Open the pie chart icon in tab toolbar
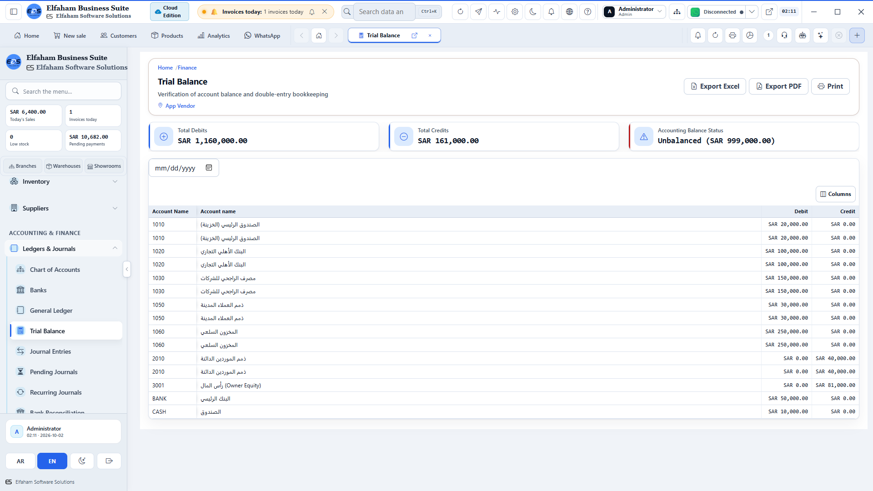The width and height of the screenshot is (873, 491). coord(750,35)
